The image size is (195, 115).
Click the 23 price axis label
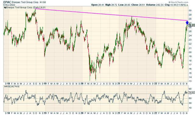pos(190,40)
